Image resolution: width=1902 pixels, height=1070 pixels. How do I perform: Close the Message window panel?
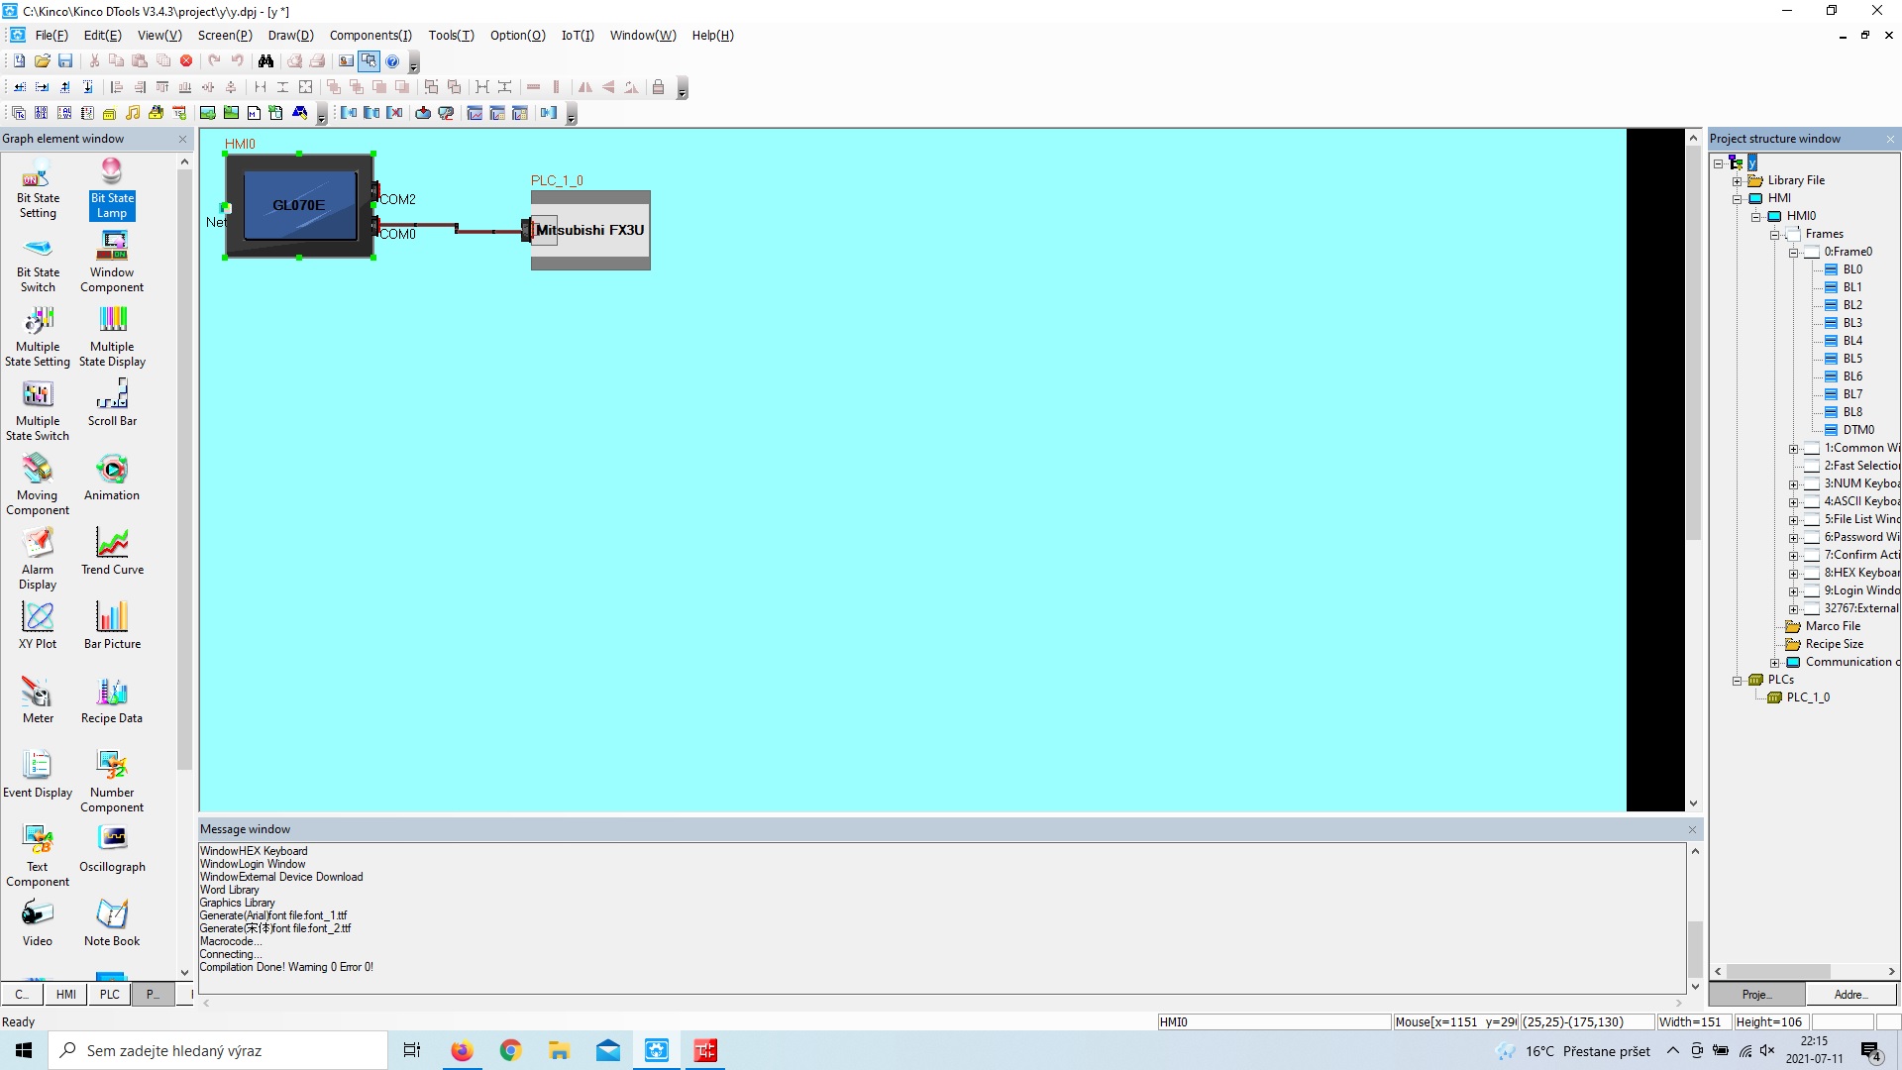tap(1692, 829)
